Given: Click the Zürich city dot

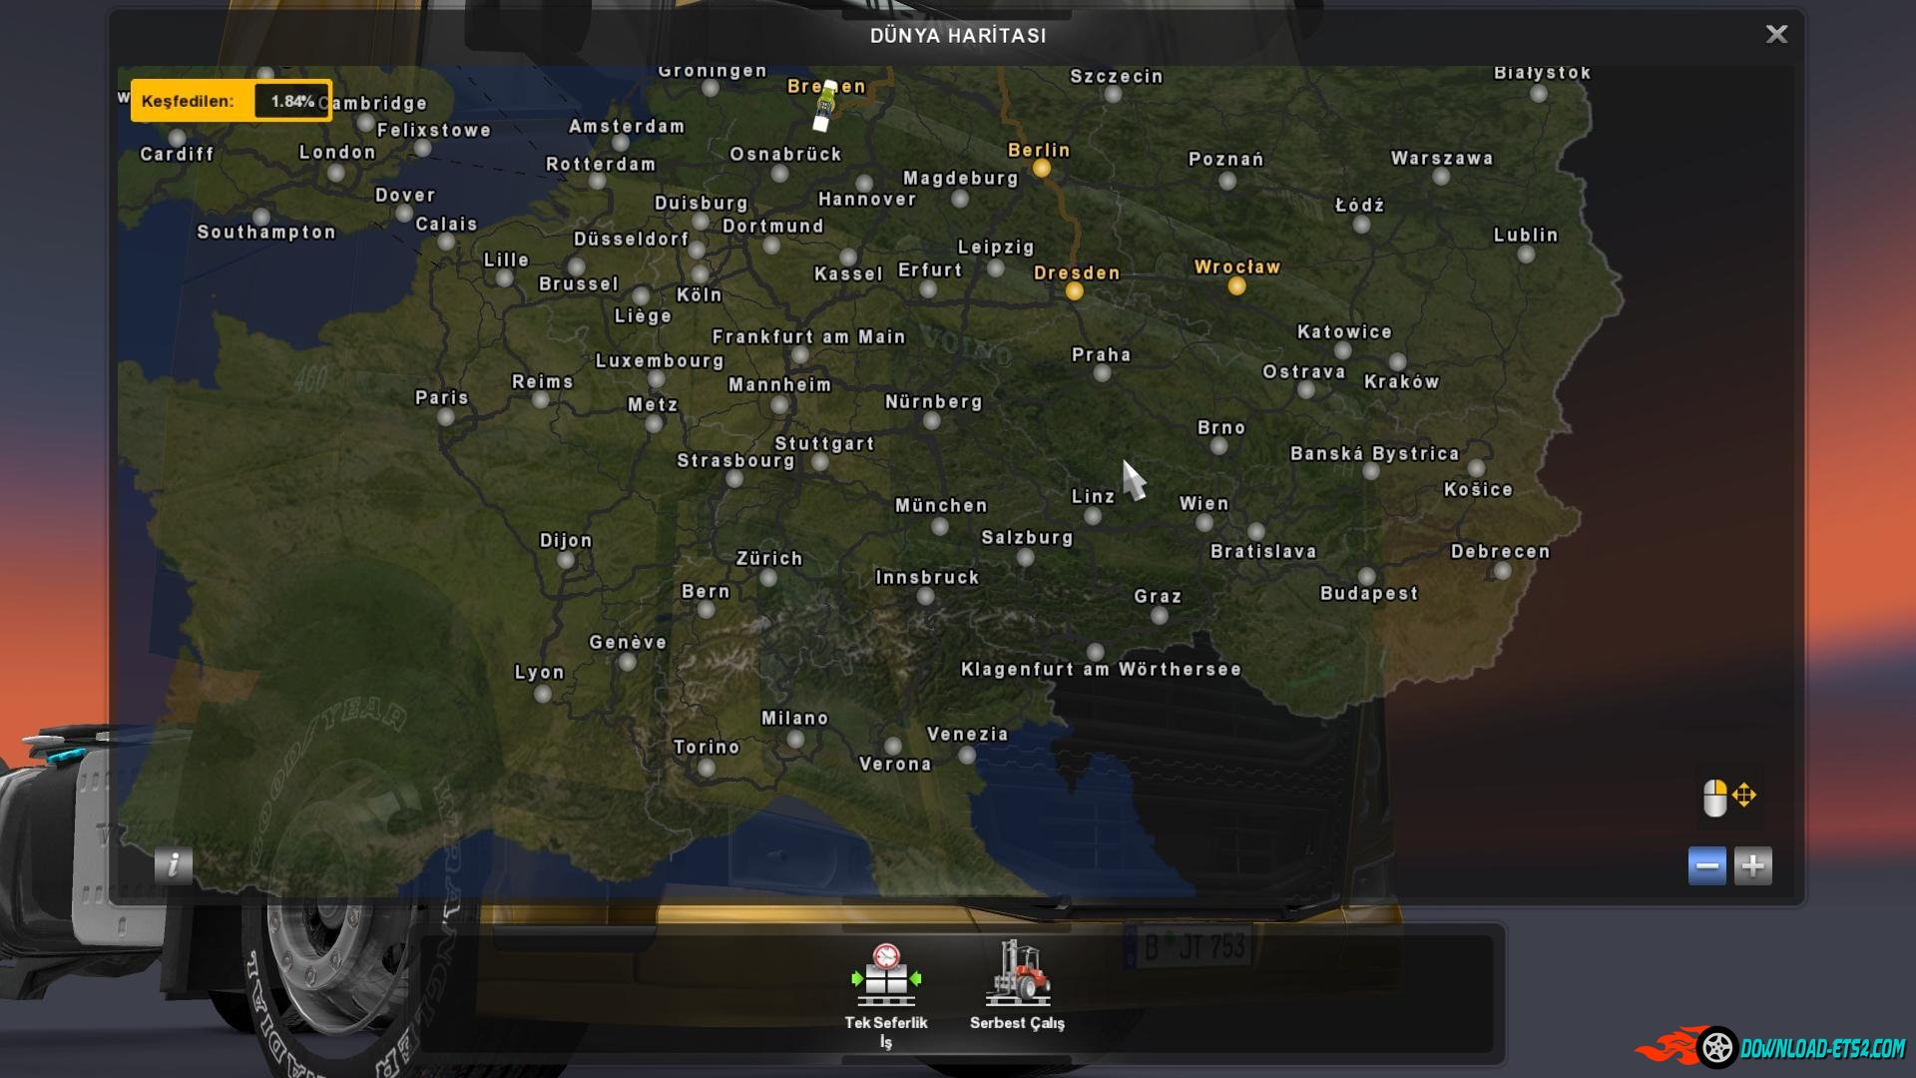Looking at the screenshot, I should (x=768, y=578).
